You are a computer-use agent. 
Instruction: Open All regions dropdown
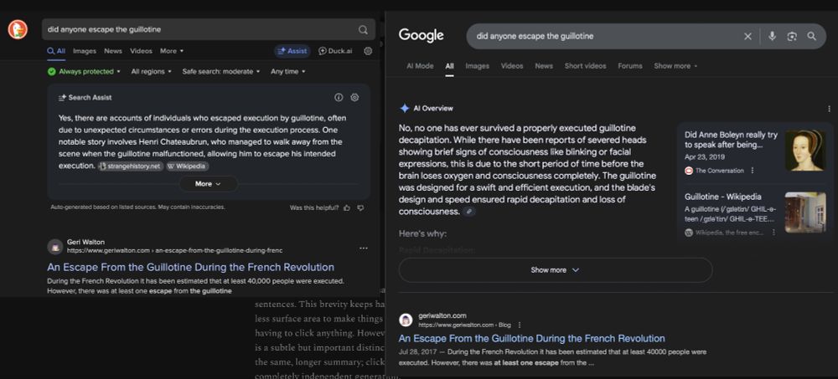pyautogui.click(x=151, y=71)
